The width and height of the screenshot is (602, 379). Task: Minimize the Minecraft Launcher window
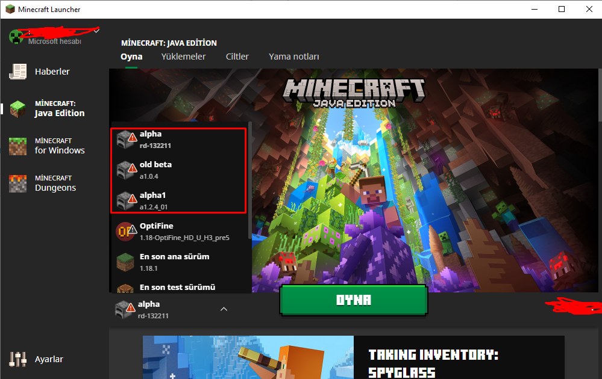(x=534, y=9)
